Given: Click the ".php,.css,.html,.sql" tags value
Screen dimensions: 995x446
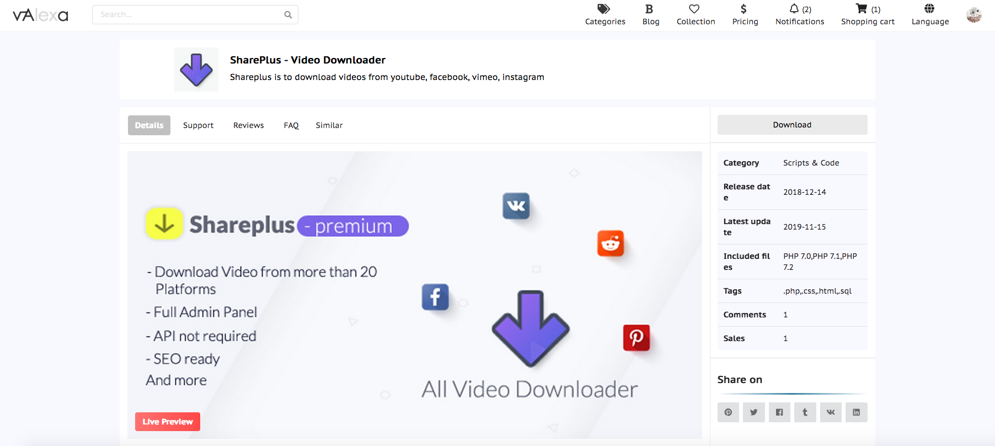Looking at the screenshot, I should pyautogui.click(x=817, y=291).
